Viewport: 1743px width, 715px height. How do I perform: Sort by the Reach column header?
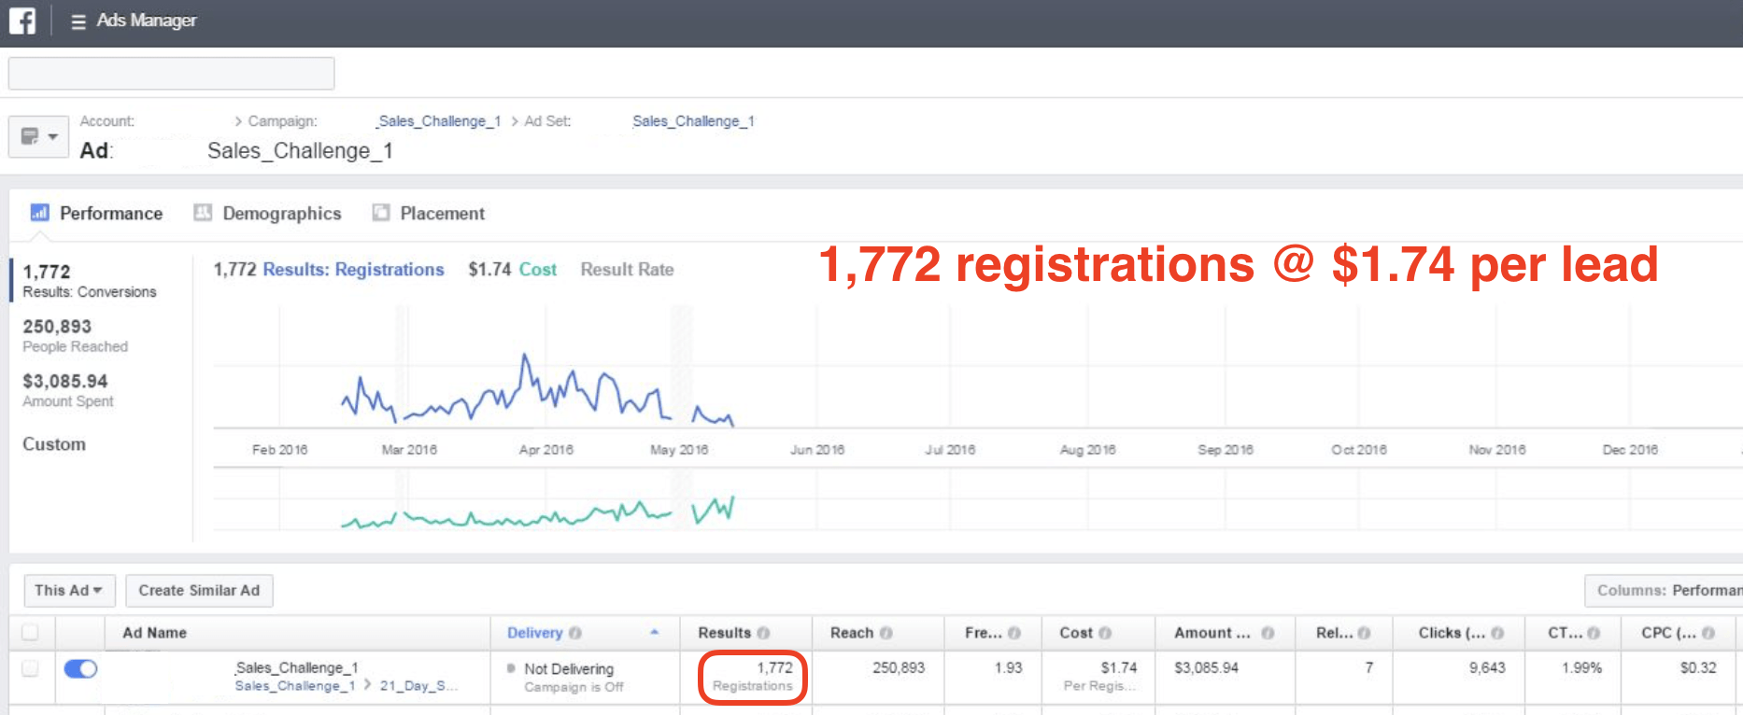[852, 633]
